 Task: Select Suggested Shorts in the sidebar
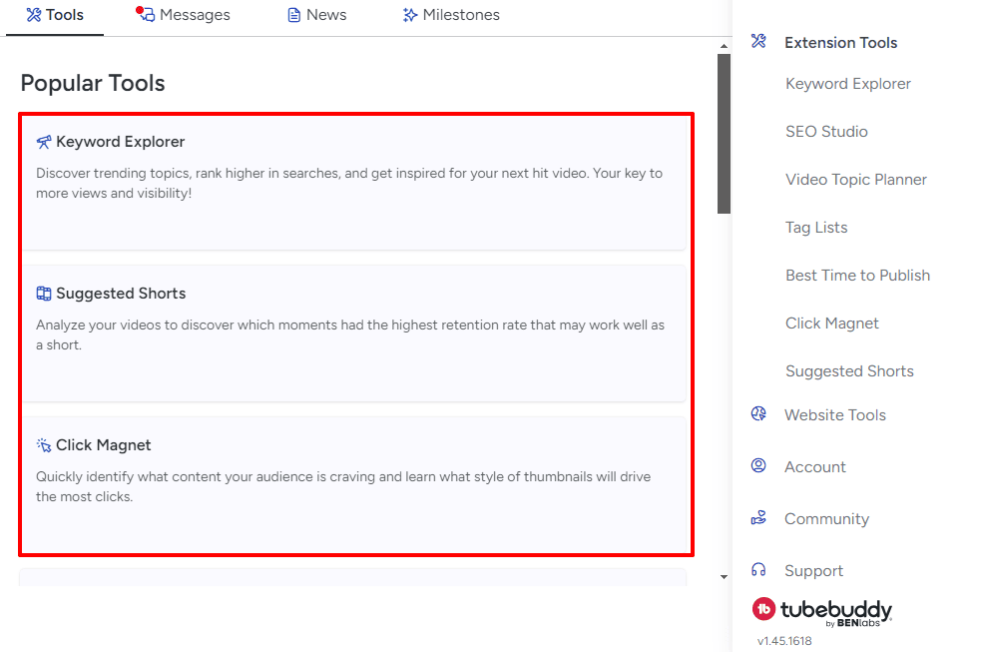coord(849,371)
